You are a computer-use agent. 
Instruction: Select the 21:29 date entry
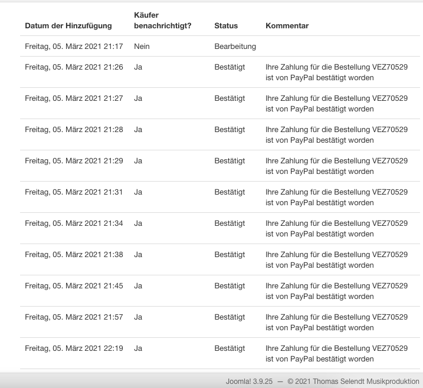point(74,161)
